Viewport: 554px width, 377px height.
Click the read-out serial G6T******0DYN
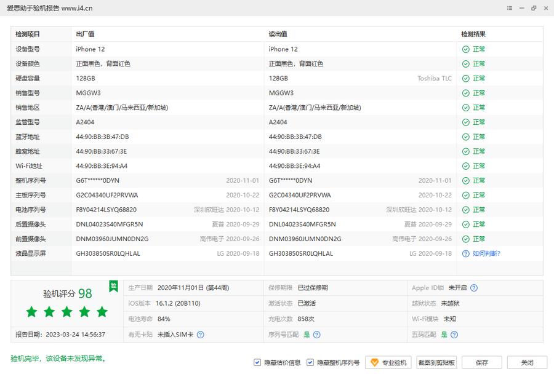[x=291, y=181]
